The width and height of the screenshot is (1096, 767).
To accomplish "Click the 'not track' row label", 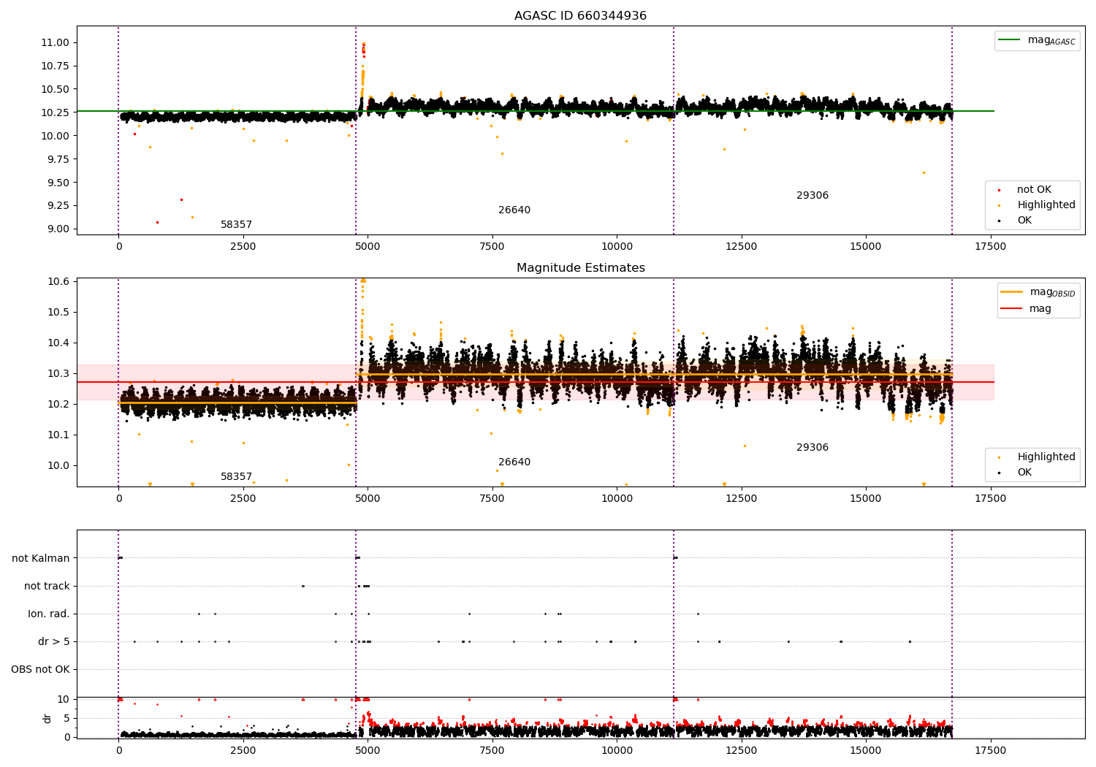I will click(47, 586).
